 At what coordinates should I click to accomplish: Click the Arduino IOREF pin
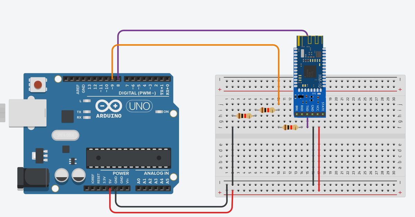93,188
